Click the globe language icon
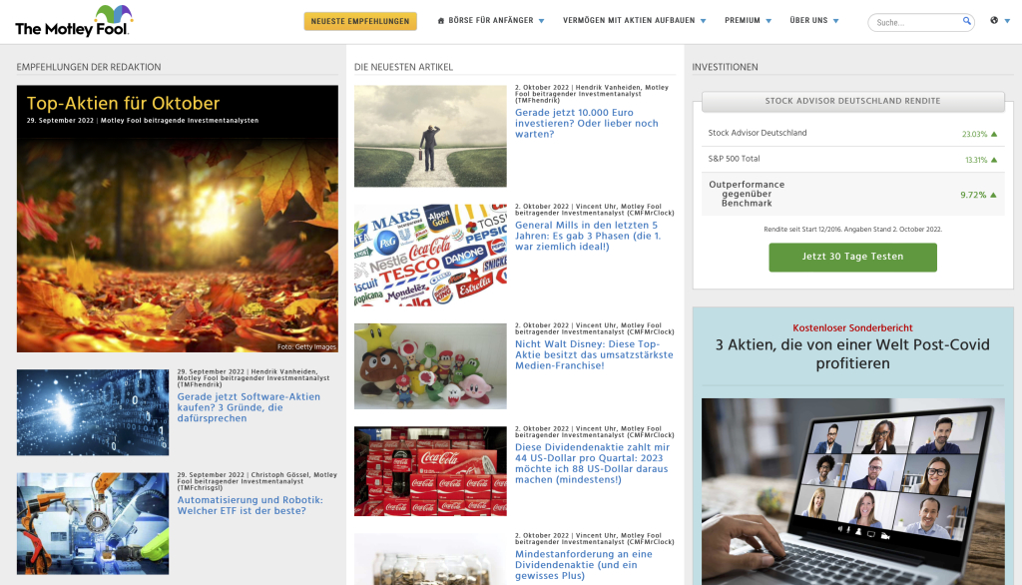 point(994,21)
